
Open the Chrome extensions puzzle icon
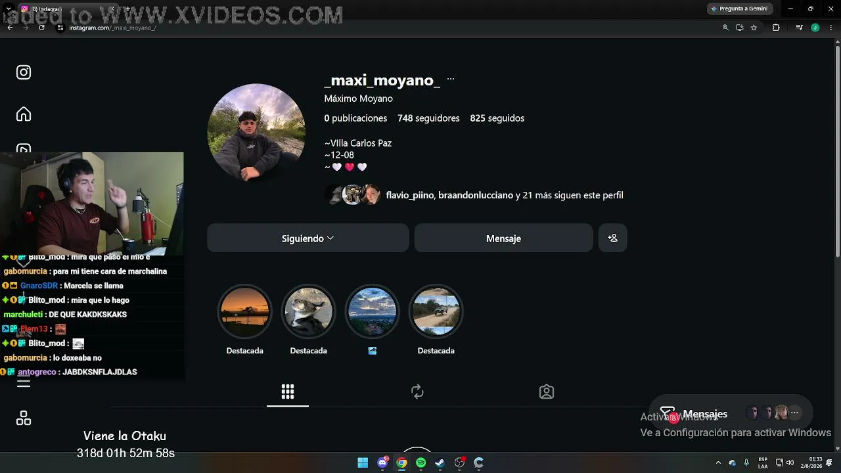click(x=776, y=28)
